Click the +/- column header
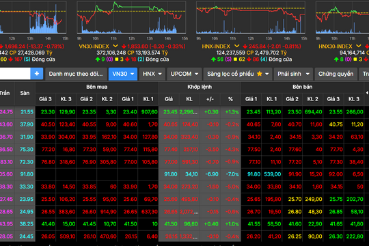369x246 pixels. click(x=210, y=99)
